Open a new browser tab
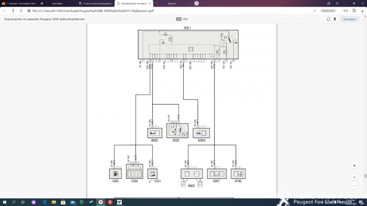367x206 pixels. click(197, 3)
